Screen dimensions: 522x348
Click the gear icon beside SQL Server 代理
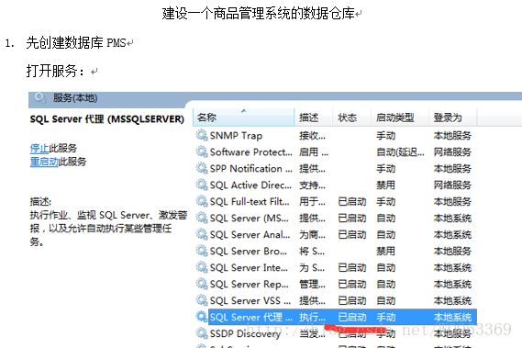(202, 317)
